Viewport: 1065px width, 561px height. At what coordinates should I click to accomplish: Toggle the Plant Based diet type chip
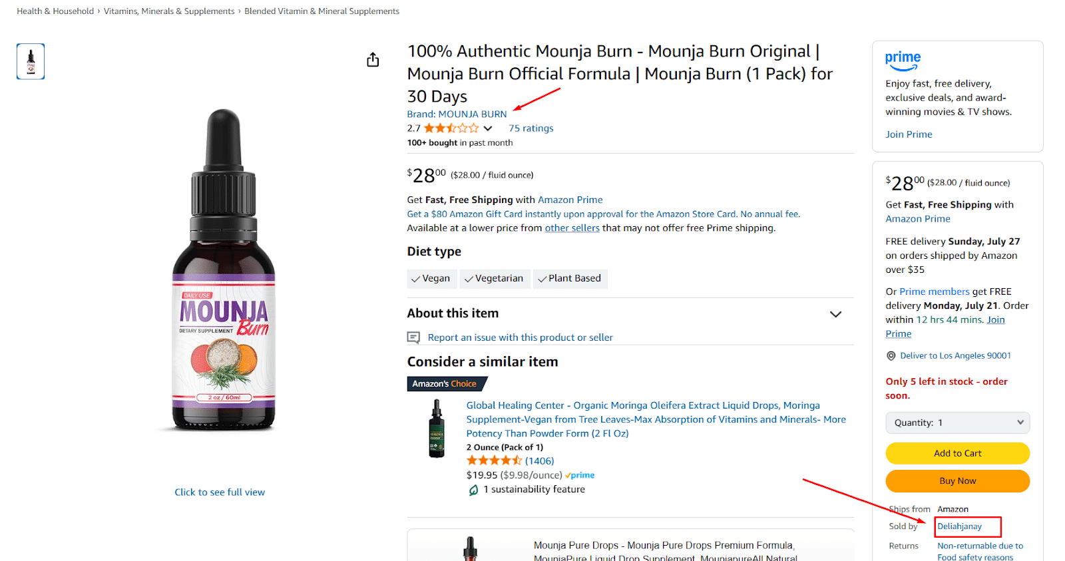click(x=570, y=278)
